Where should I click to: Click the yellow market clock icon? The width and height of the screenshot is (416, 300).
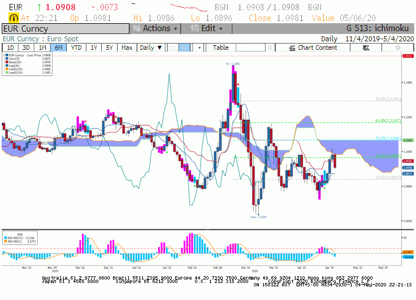(x=14, y=18)
